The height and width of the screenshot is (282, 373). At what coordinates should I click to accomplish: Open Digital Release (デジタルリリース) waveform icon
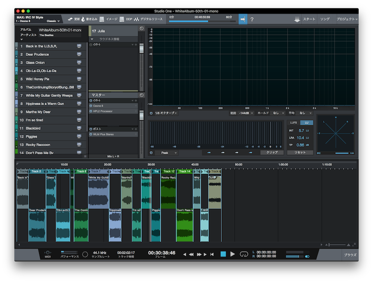136,19
